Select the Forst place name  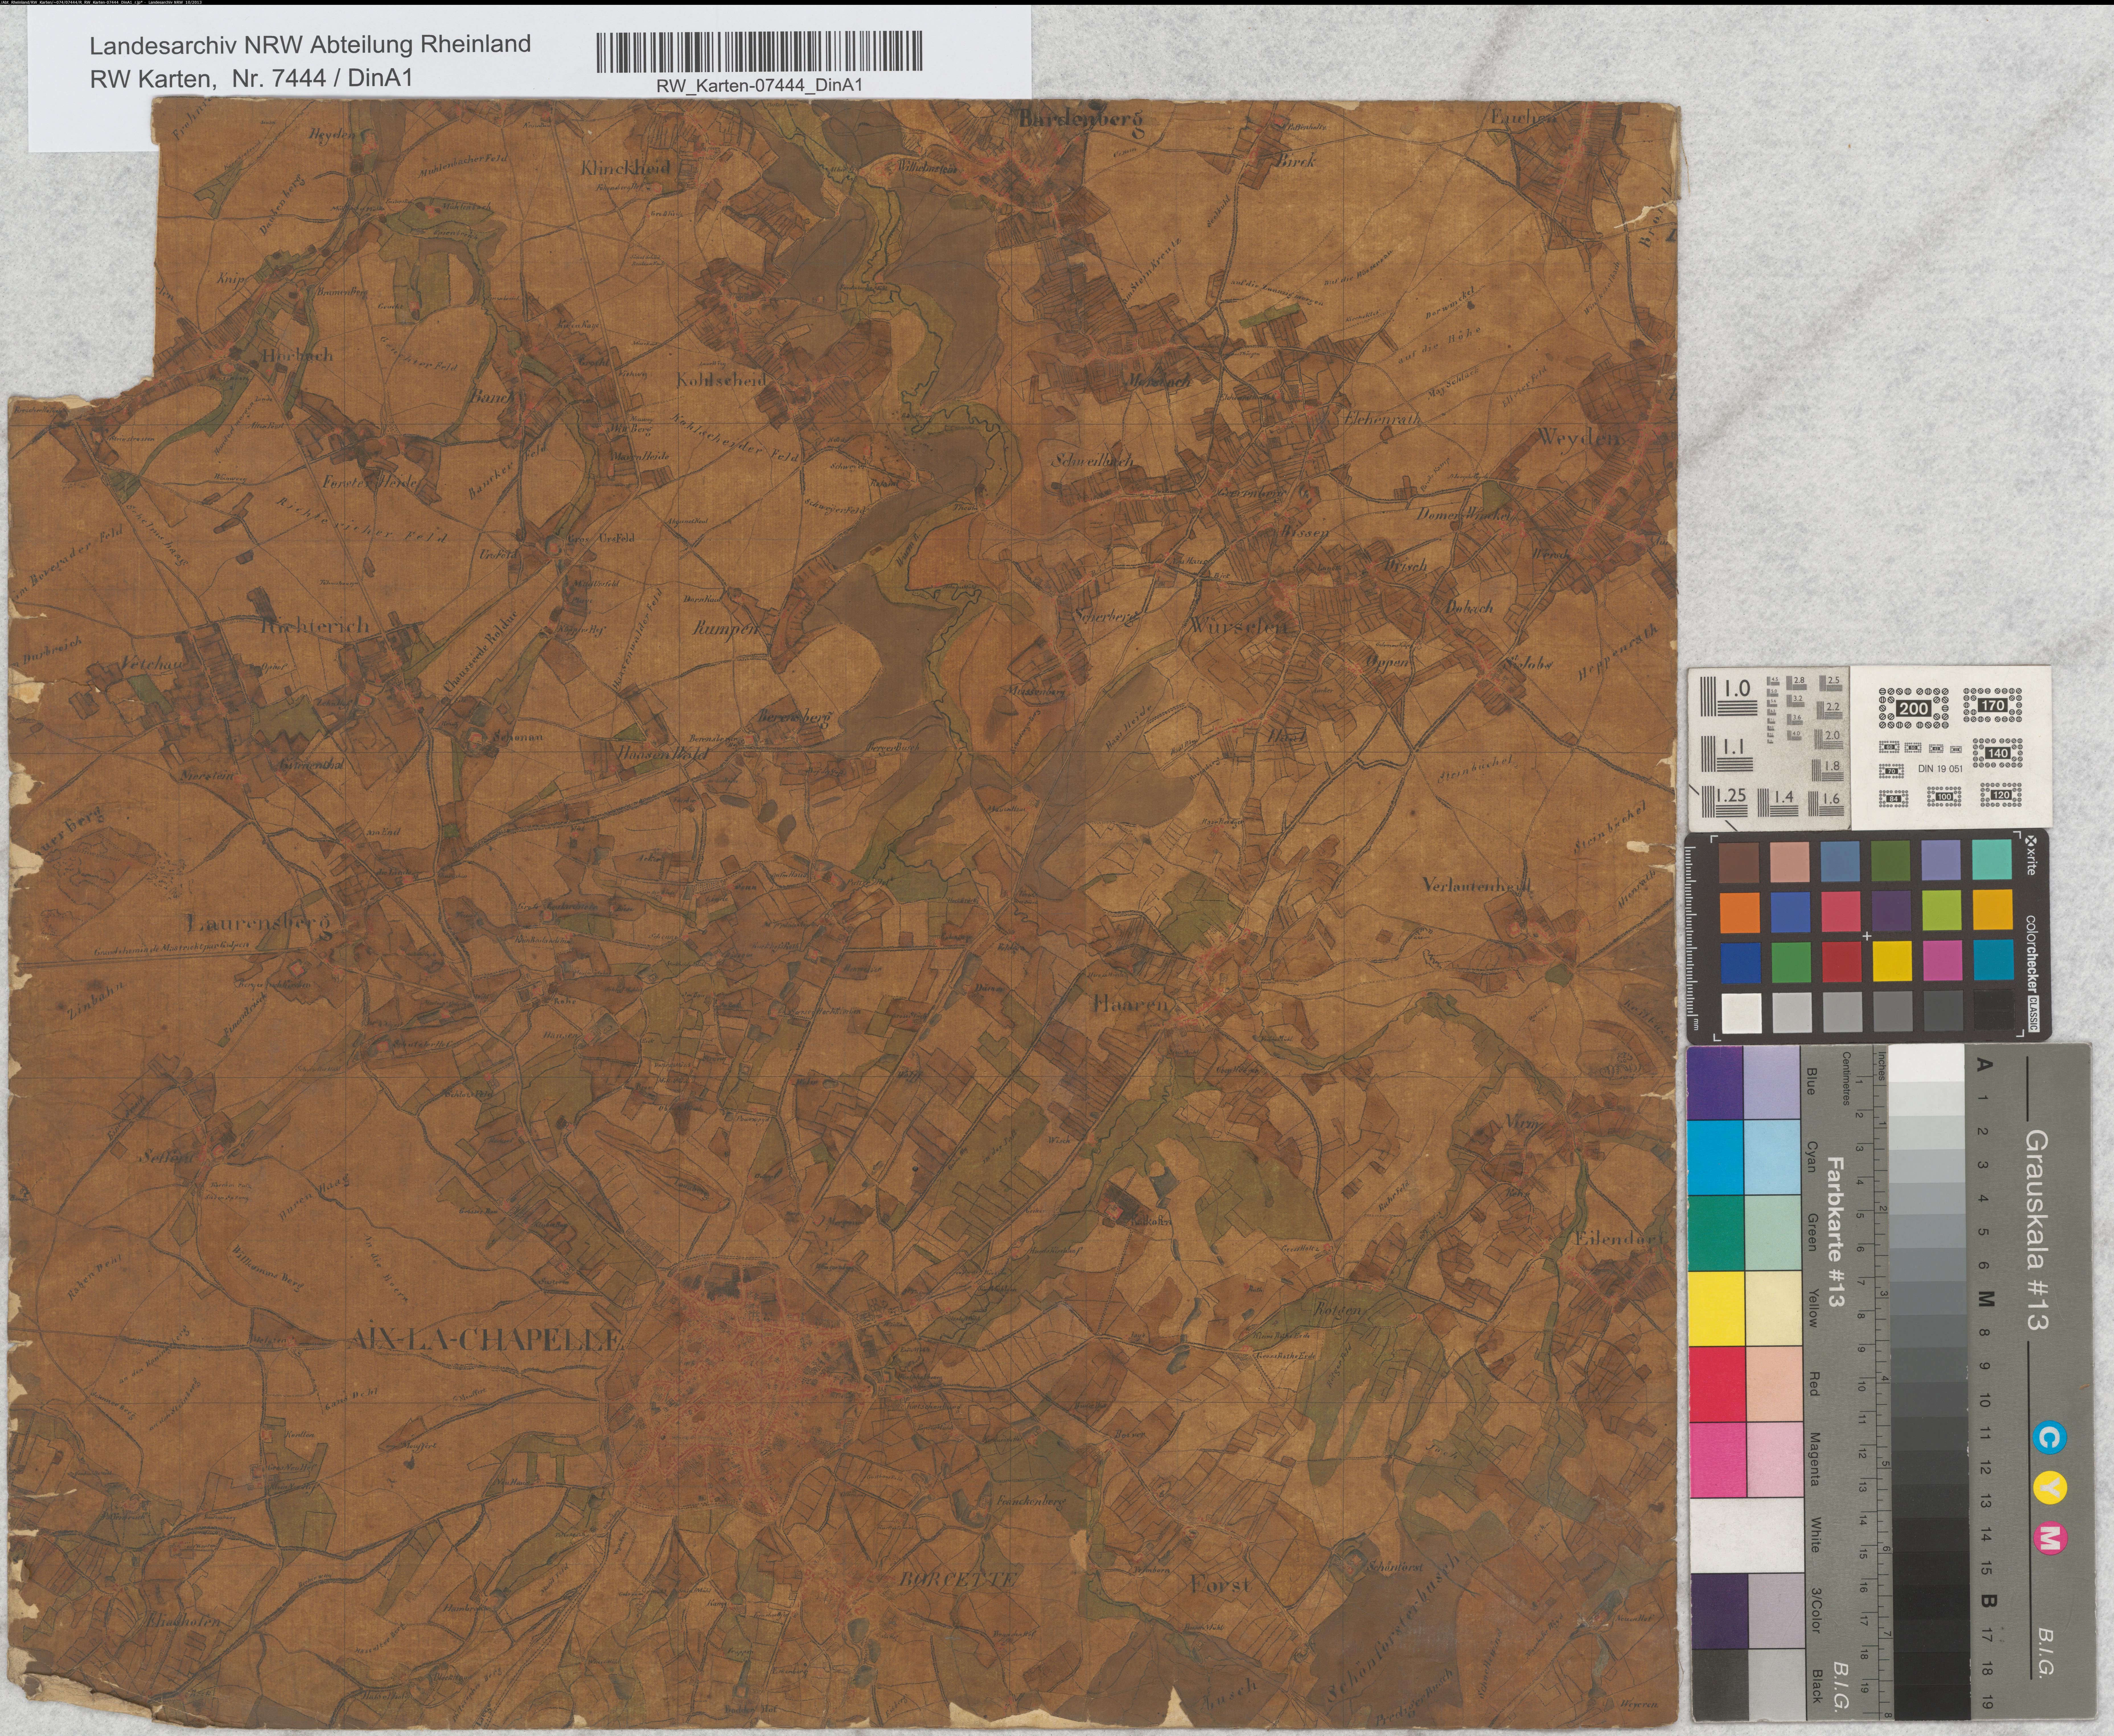click(1221, 1585)
